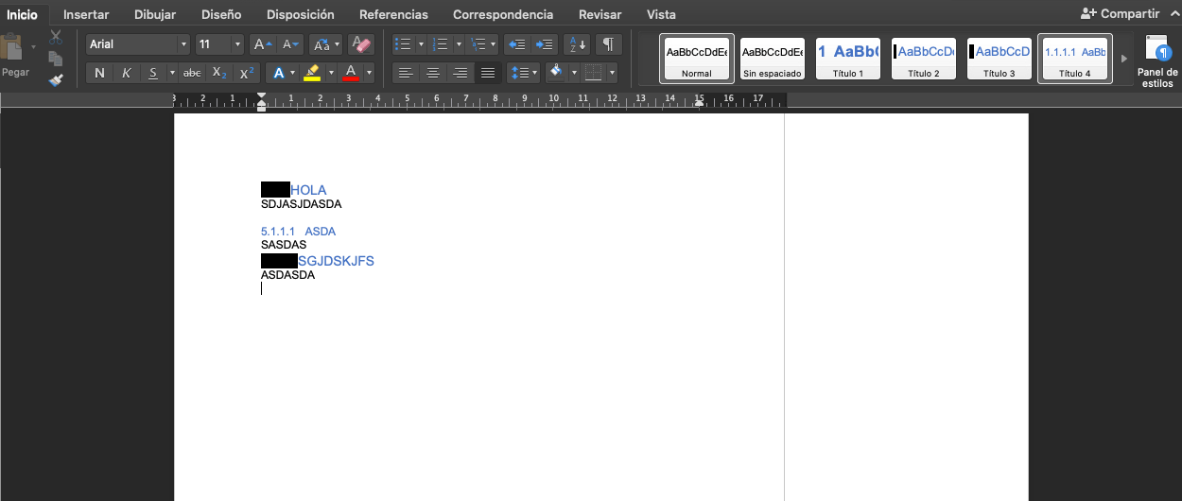Apply red font color
The width and height of the screenshot is (1182, 501).
click(x=351, y=73)
